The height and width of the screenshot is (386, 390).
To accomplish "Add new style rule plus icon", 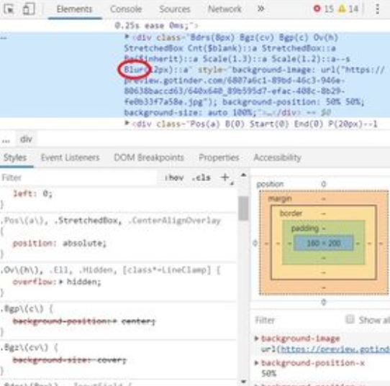I will point(225,178).
